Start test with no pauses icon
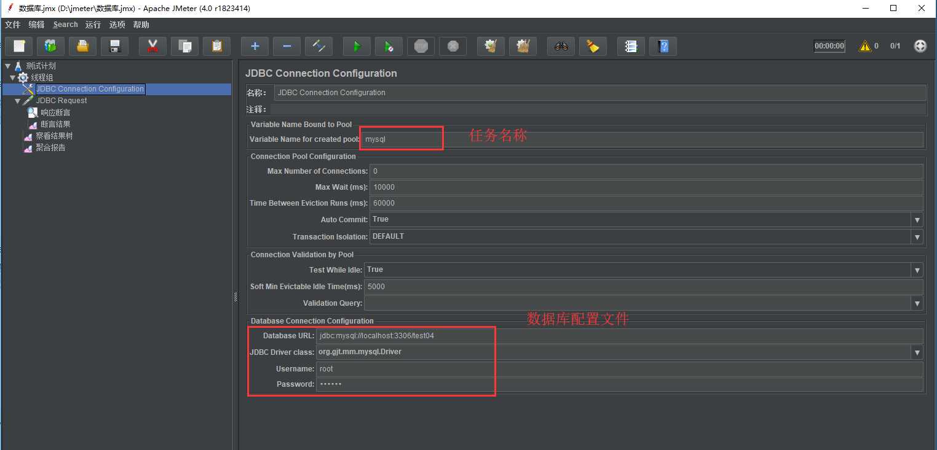Image resolution: width=937 pixels, height=450 pixels. 389,46
